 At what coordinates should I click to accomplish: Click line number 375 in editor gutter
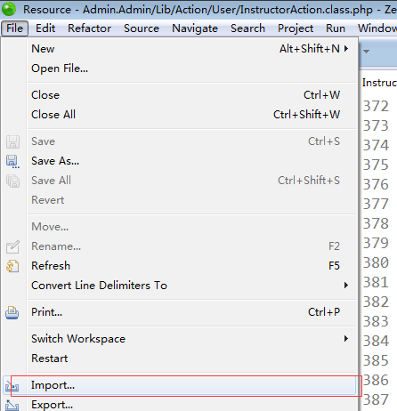pos(376,165)
